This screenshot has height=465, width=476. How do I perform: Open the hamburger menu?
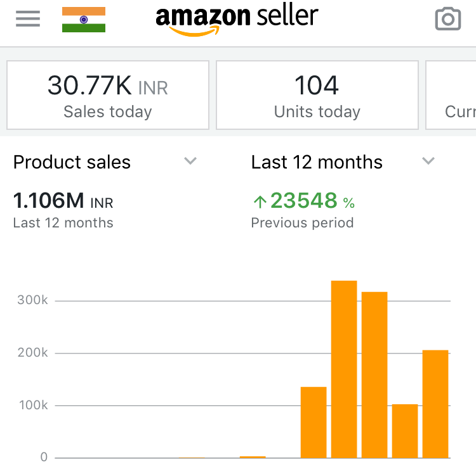pyautogui.click(x=28, y=19)
